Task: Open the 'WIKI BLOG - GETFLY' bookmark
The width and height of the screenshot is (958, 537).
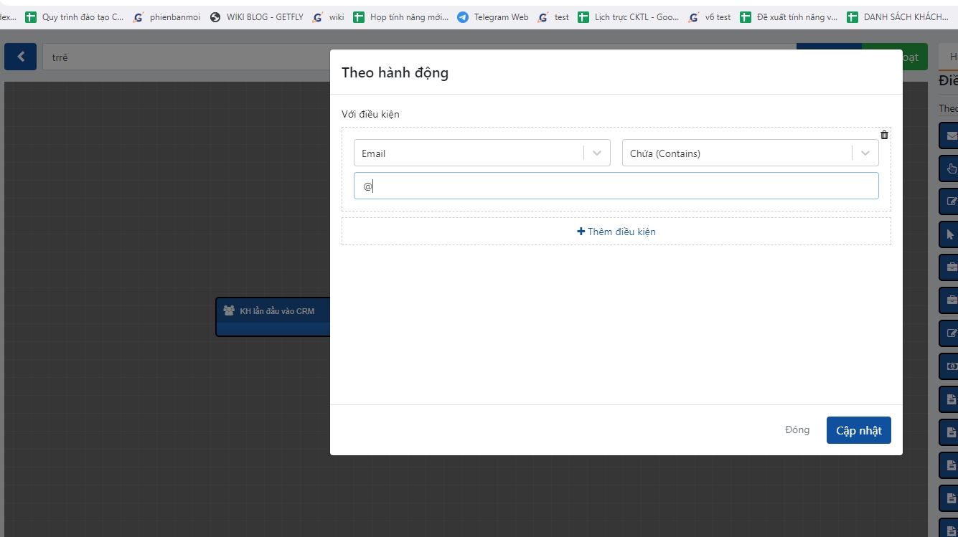Action: (x=257, y=17)
